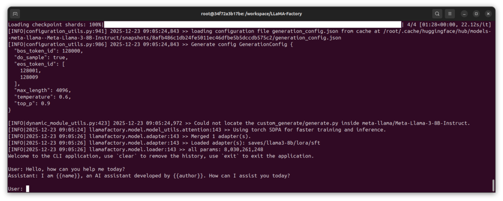Maximize the terminal window
The image size is (503, 201).
[476, 14]
